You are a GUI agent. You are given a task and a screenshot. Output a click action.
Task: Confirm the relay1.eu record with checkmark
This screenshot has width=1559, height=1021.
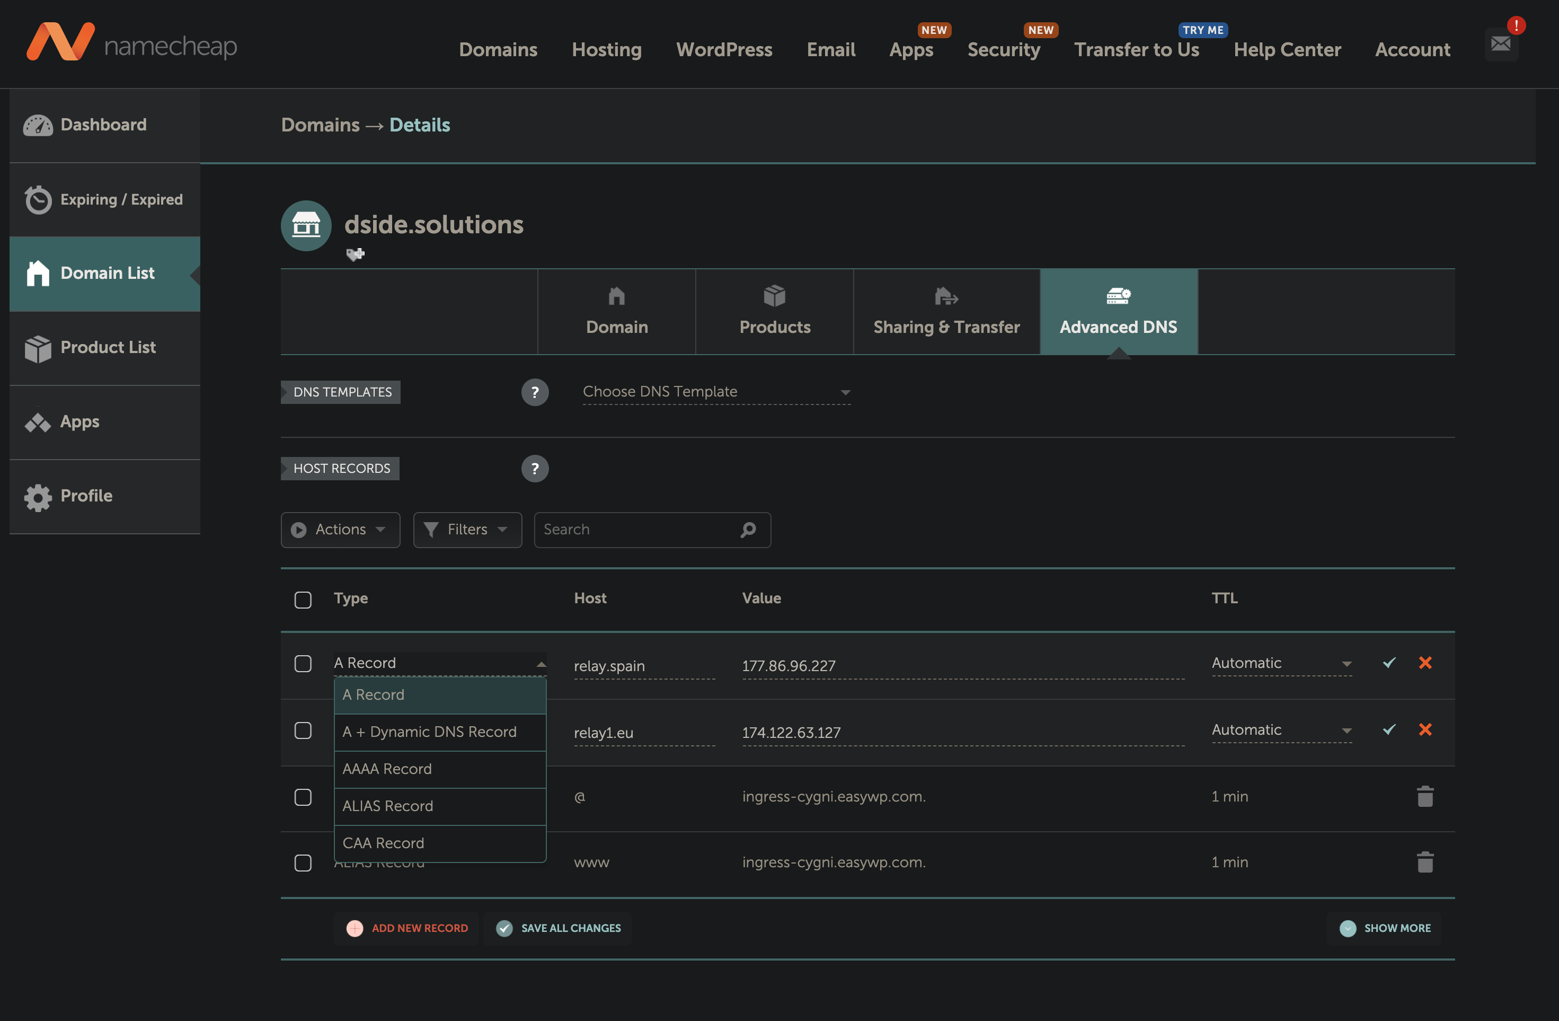(x=1389, y=729)
